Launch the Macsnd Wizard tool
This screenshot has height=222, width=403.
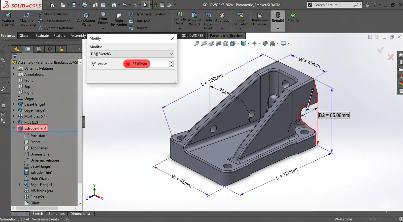[194, 19]
